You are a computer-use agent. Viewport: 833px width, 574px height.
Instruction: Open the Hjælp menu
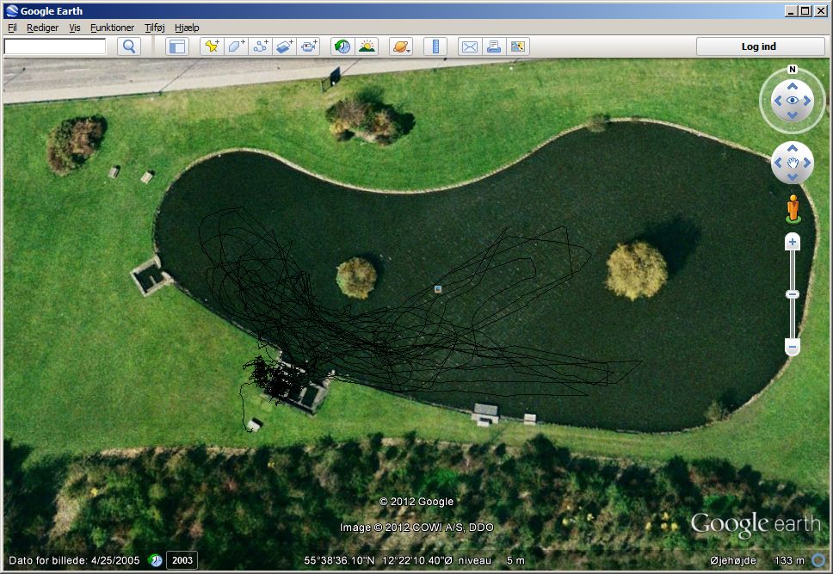coord(187,28)
